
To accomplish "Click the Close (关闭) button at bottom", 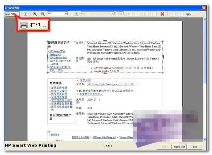I will 195,147.
